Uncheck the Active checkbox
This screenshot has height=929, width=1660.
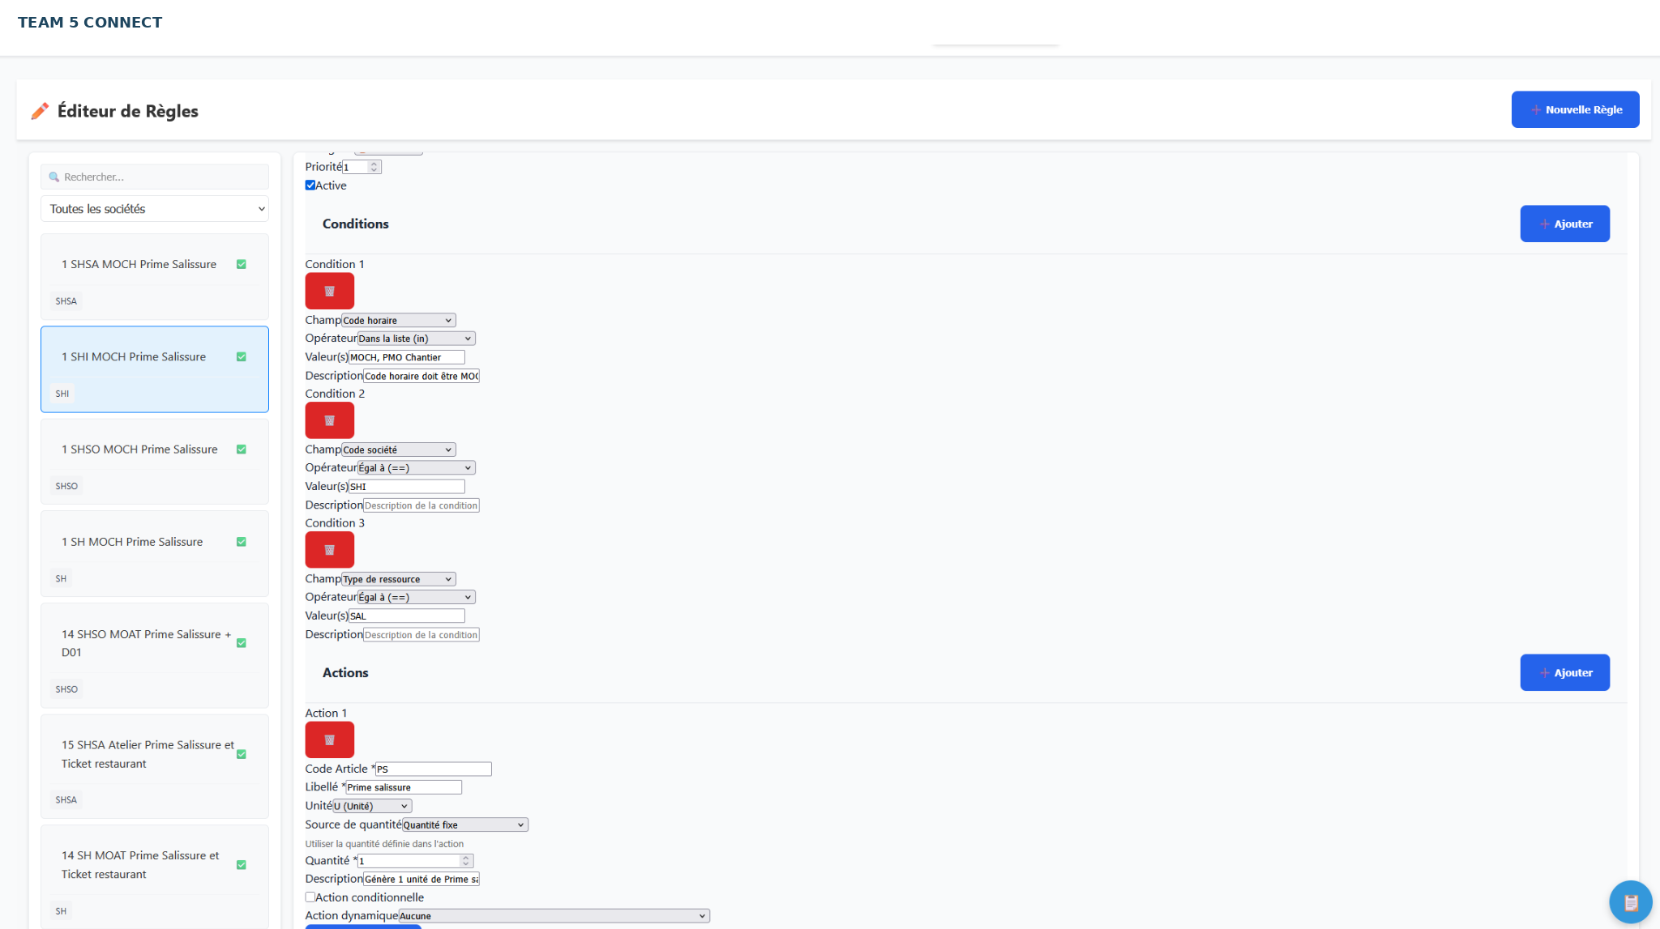click(310, 185)
